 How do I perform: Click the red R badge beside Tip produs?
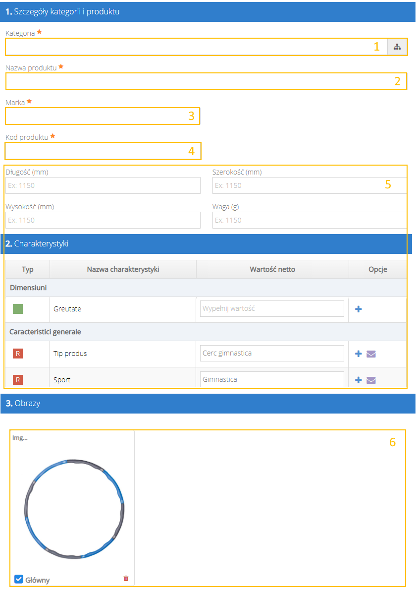point(18,354)
